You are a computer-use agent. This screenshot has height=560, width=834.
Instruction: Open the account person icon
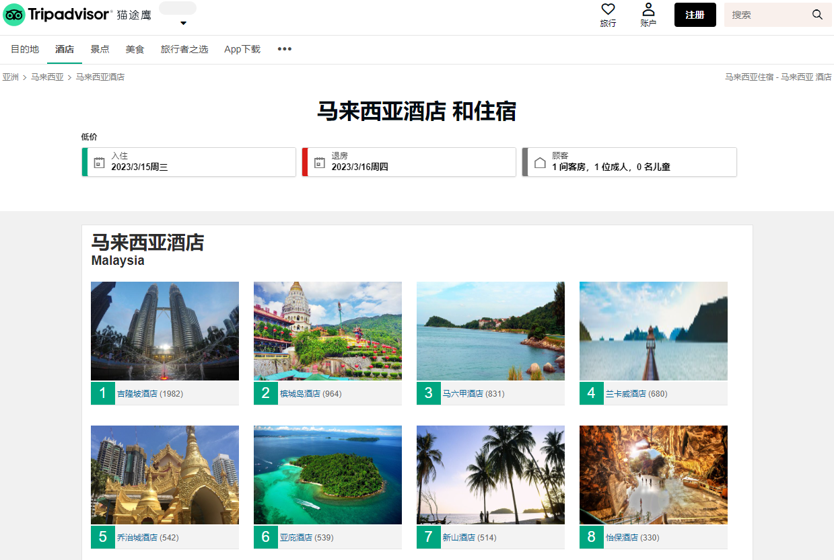click(x=648, y=9)
